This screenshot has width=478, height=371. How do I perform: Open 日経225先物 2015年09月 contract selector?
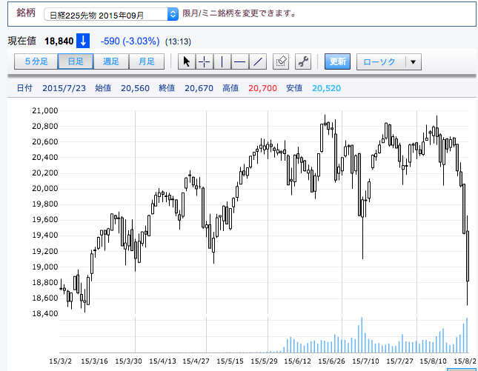111,15
